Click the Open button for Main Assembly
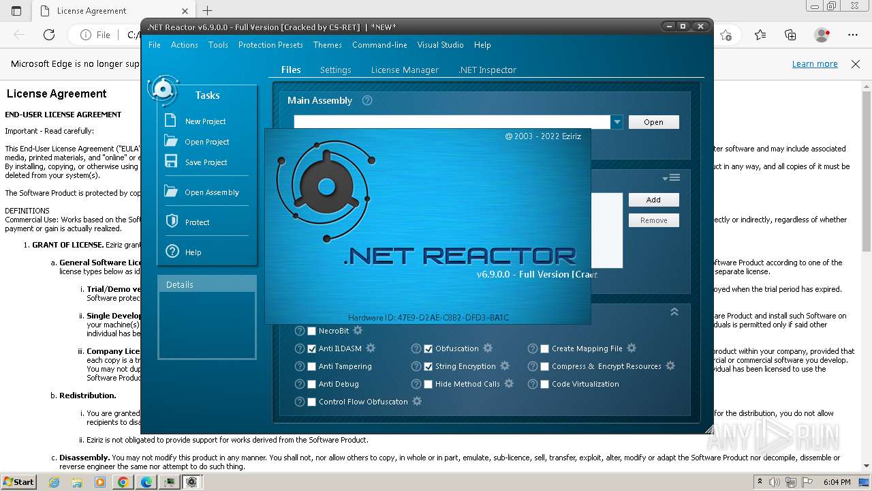Screen dimensions: 872x491 click(x=653, y=122)
